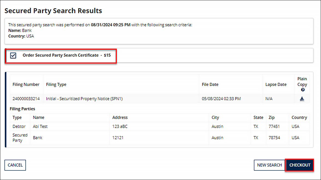
Task: Click the Plain Copy help question mark
Action: tap(303, 90)
